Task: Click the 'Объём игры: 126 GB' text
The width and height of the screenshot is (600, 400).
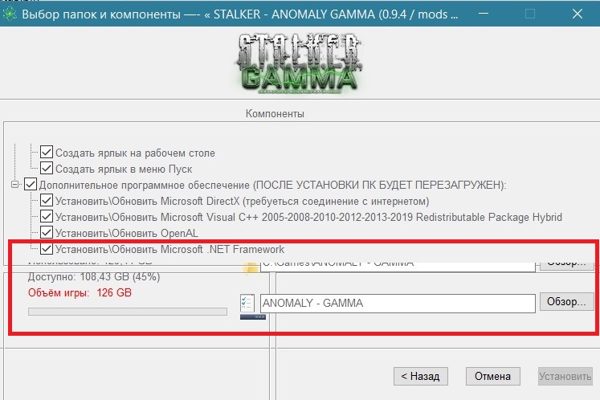Action: tap(80, 293)
